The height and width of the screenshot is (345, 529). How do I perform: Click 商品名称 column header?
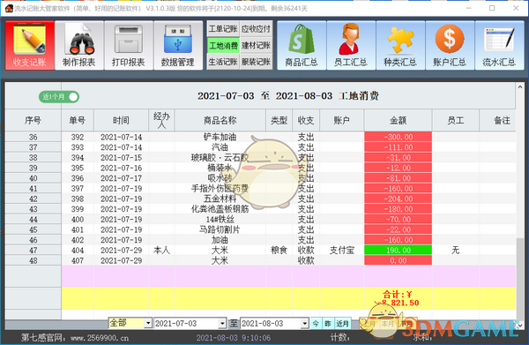pyautogui.click(x=220, y=120)
